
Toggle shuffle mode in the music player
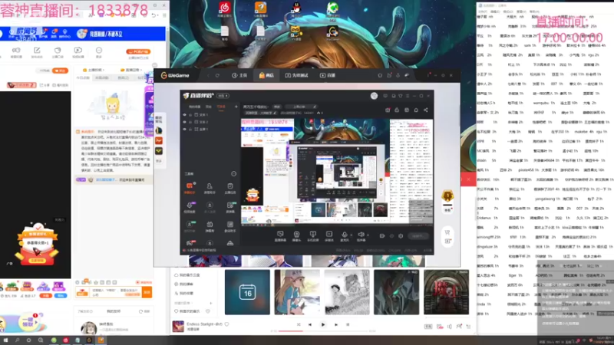(x=299, y=324)
